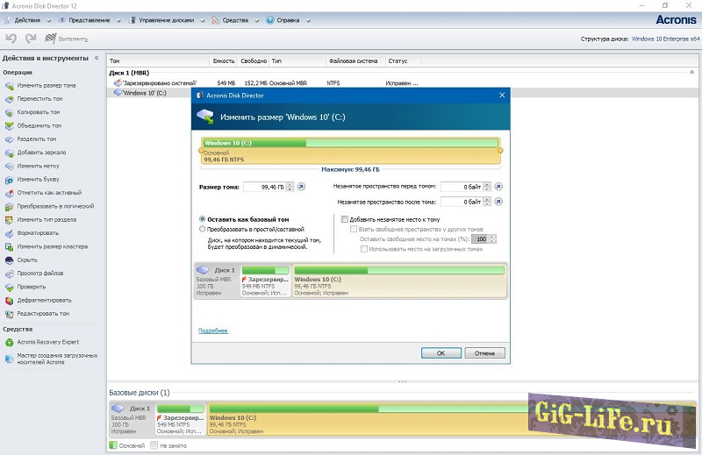Open the 'Действия' menu dropdown

tap(26, 19)
